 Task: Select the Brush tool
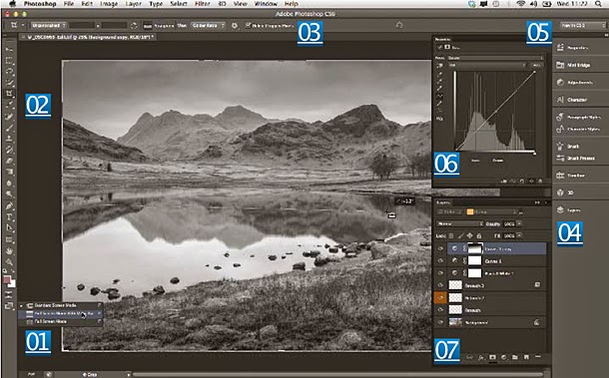point(9,128)
